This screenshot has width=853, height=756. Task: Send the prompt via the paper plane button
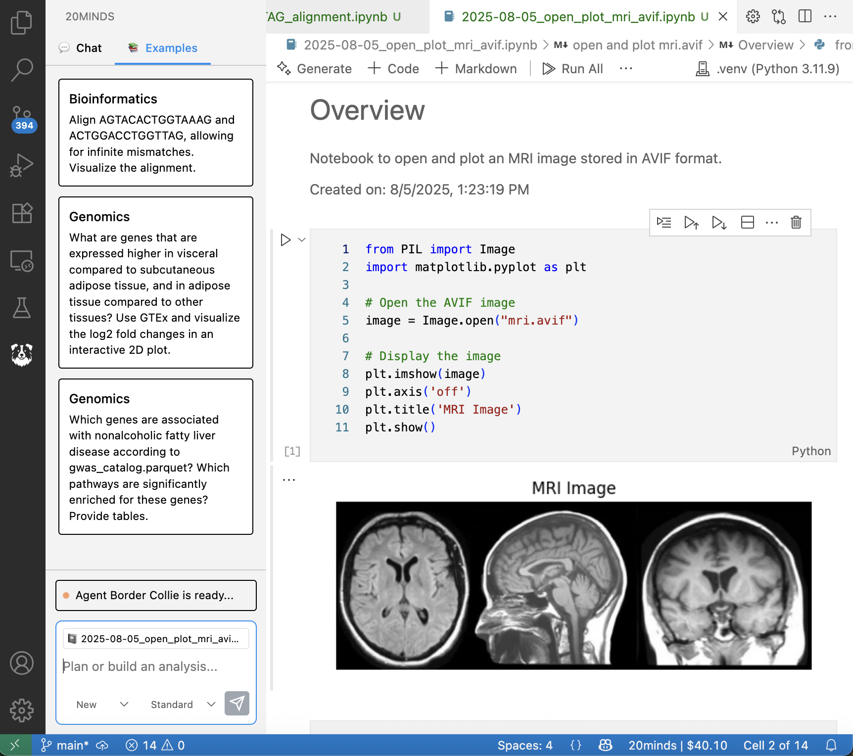(237, 704)
